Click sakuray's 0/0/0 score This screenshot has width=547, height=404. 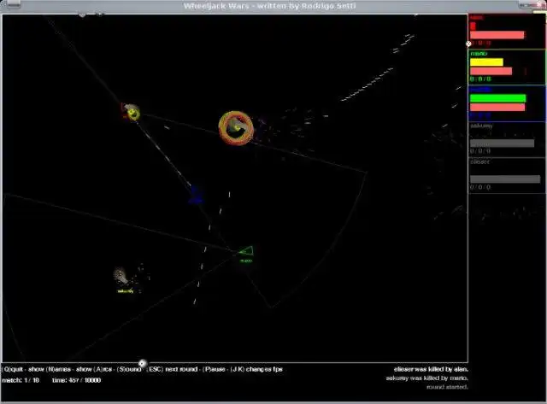tap(480, 151)
